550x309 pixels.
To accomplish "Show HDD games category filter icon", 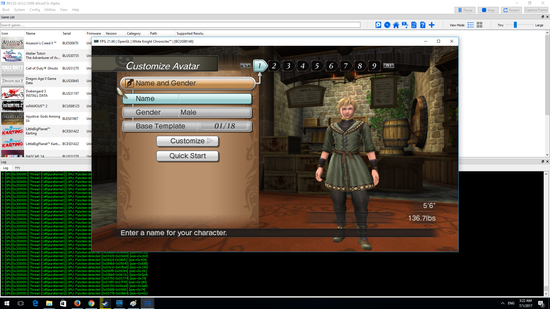I will click(378, 25).
